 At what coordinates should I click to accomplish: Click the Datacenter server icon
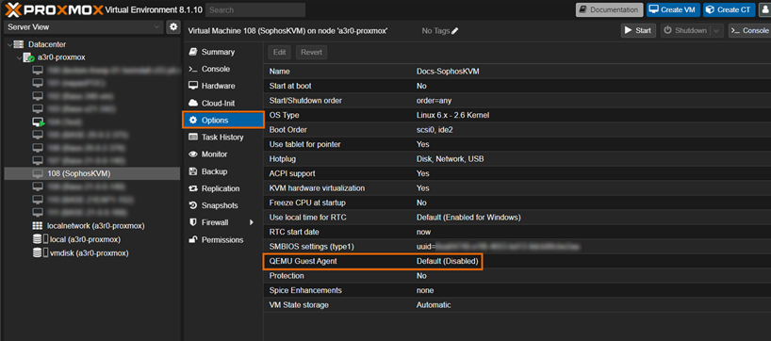point(18,44)
